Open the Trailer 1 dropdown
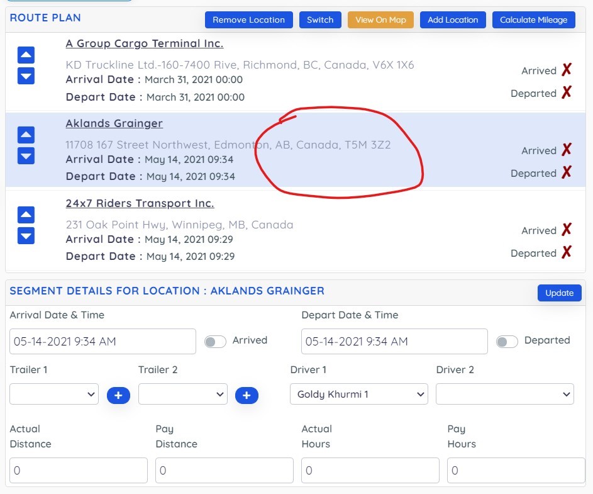 tap(54, 395)
